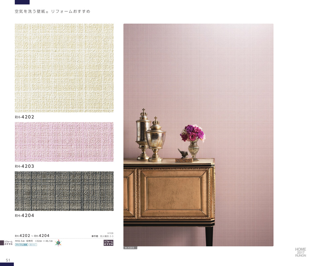313x266 pixels.
Task: Select the サイクル消臭 feature badge
Action: (x=22, y=245)
